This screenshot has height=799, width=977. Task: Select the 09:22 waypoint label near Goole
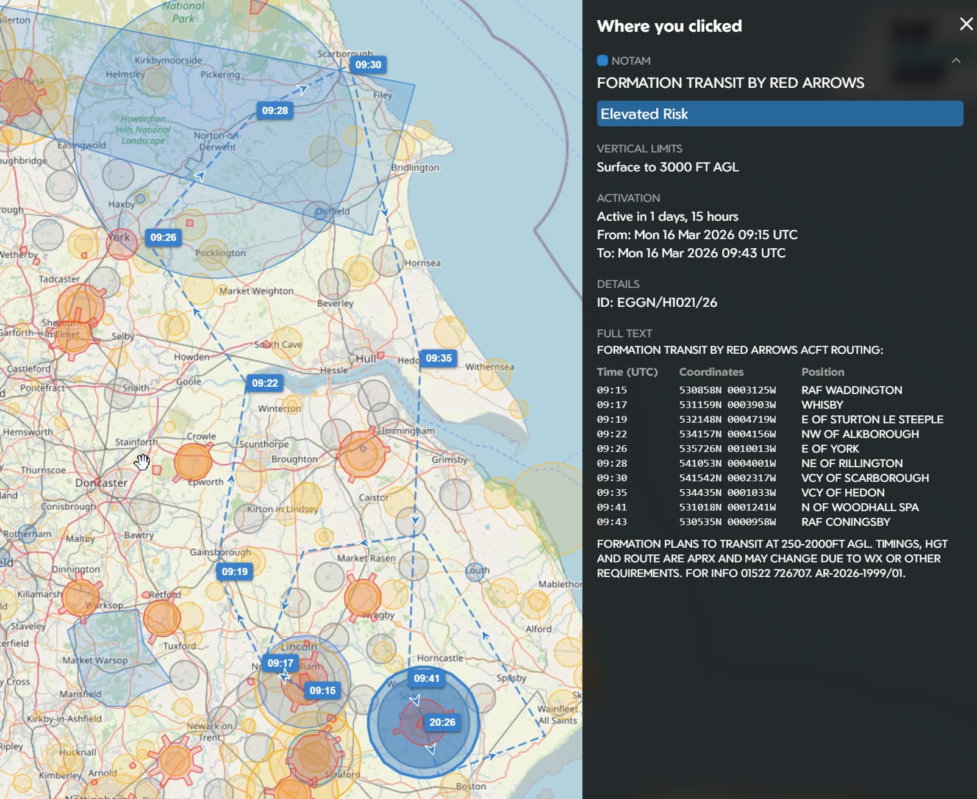pyautogui.click(x=265, y=383)
